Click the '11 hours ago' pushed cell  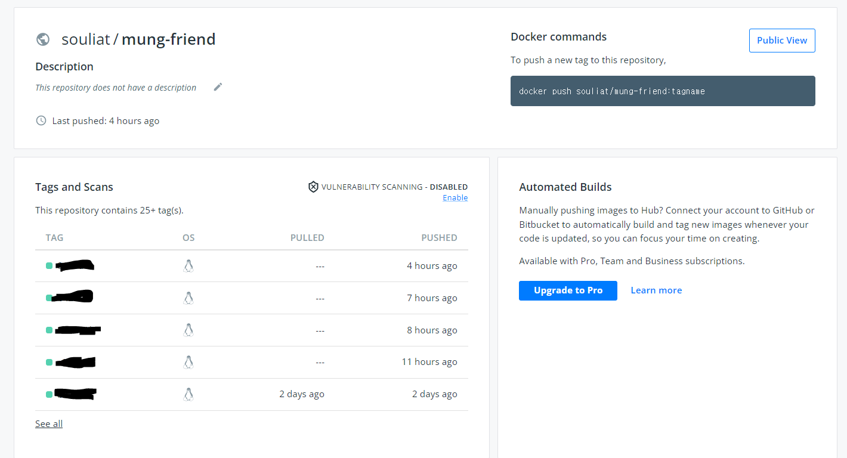click(x=429, y=362)
